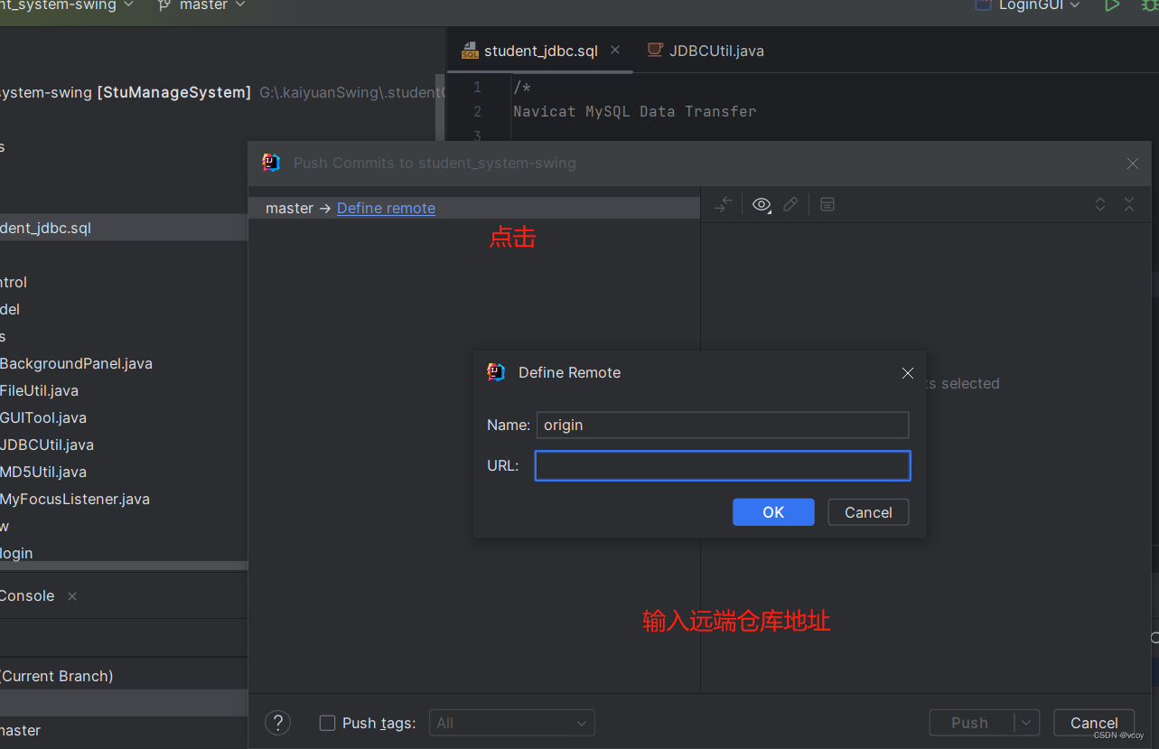Screen dimensions: 1159x749
Task: Select MD5Util.java in project tree
Action: 43,472
